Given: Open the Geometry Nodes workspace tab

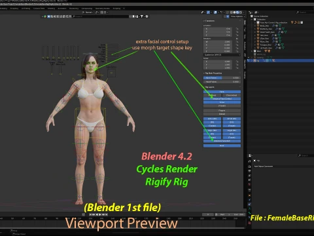Looking at the screenshot, I should pos(103,9).
